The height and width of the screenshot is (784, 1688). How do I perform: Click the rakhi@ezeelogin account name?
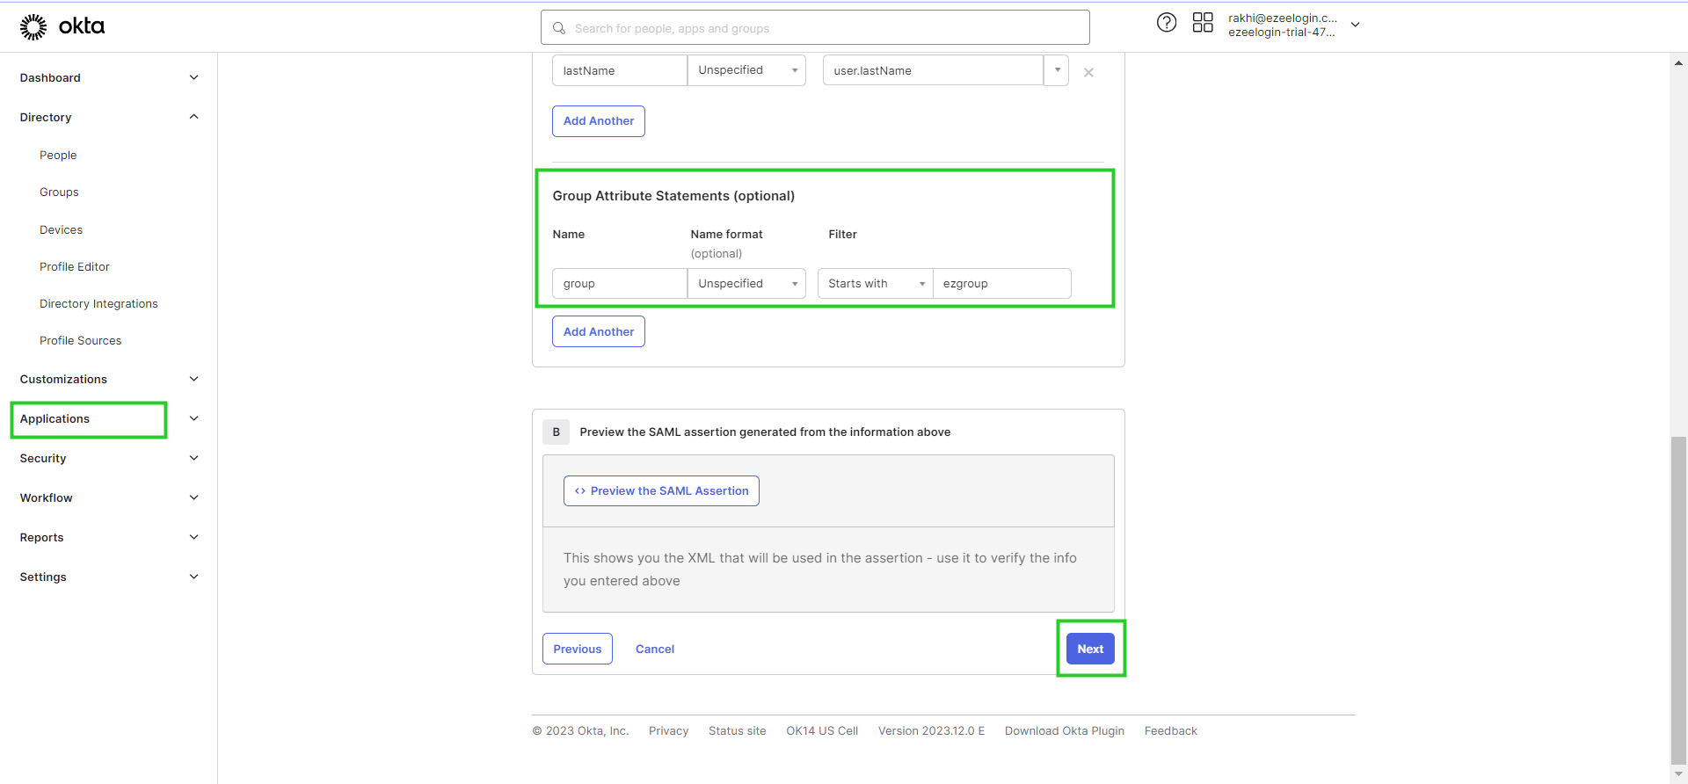click(1282, 18)
